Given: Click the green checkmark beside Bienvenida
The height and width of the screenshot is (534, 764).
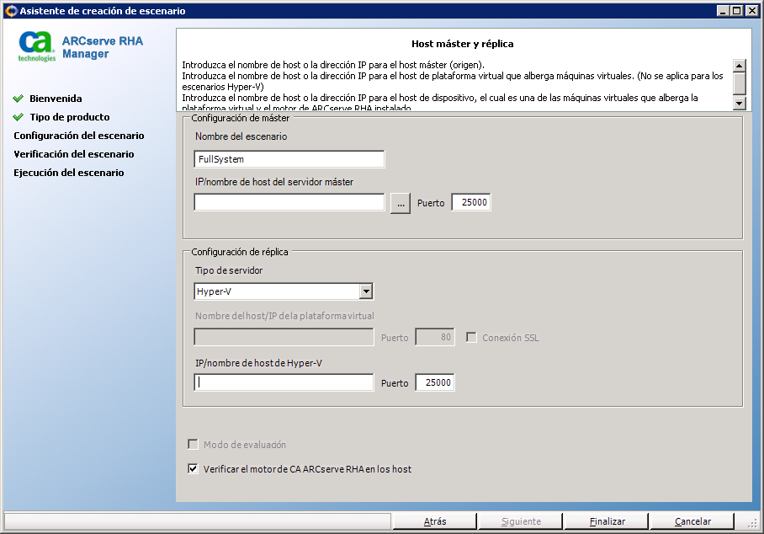Looking at the screenshot, I should 19,98.
